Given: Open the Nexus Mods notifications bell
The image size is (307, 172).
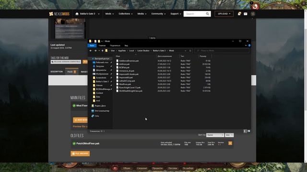Looking at the screenshot, I should pyautogui.click(x=239, y=14).
